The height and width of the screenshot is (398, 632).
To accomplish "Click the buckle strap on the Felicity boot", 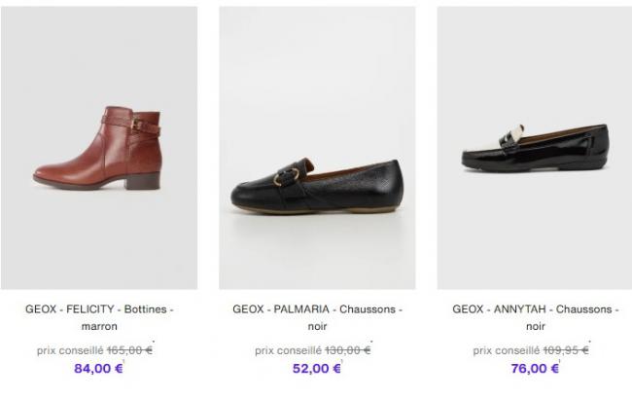I will click(134, 125).
